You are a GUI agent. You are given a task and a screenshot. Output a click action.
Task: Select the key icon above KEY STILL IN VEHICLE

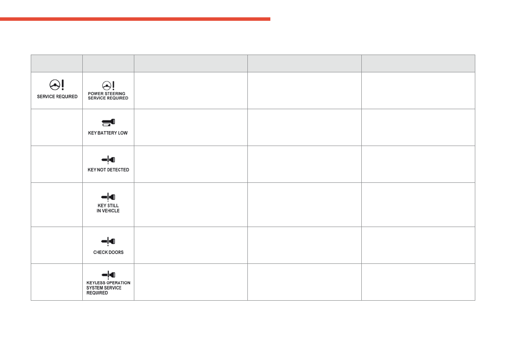coord(108,197)
